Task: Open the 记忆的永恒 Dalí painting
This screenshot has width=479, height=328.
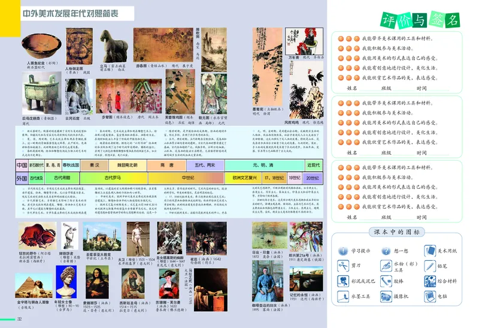Action: pyautogui.click(x=306, y=279)
